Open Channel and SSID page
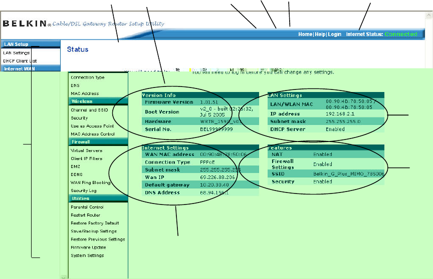Screen dimensions: 433x279 pos(89,110)
